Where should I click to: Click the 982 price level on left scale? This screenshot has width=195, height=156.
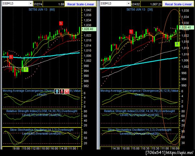pyautogui.click(x=86, y=86)
